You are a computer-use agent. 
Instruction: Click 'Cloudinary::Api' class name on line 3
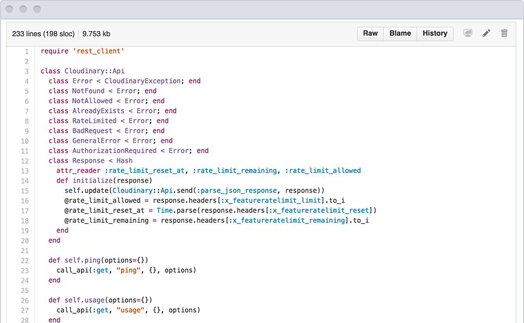pos(95,71)
